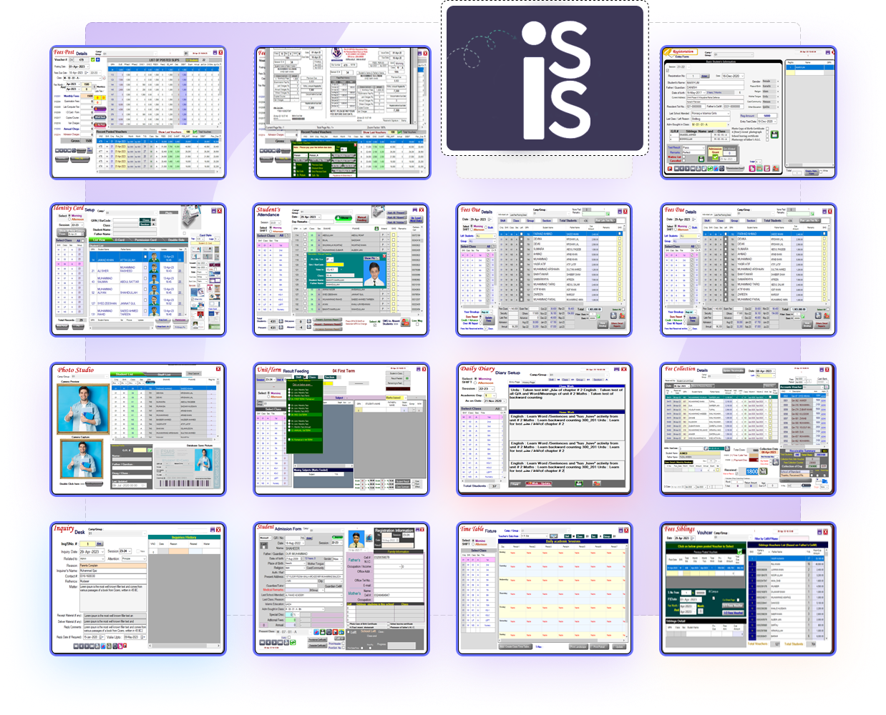Image resolution: width=886 pixels, height=715 pixels.
Task: Click the green refresh icon on the Admission Form
Action: tap(294, 643)
